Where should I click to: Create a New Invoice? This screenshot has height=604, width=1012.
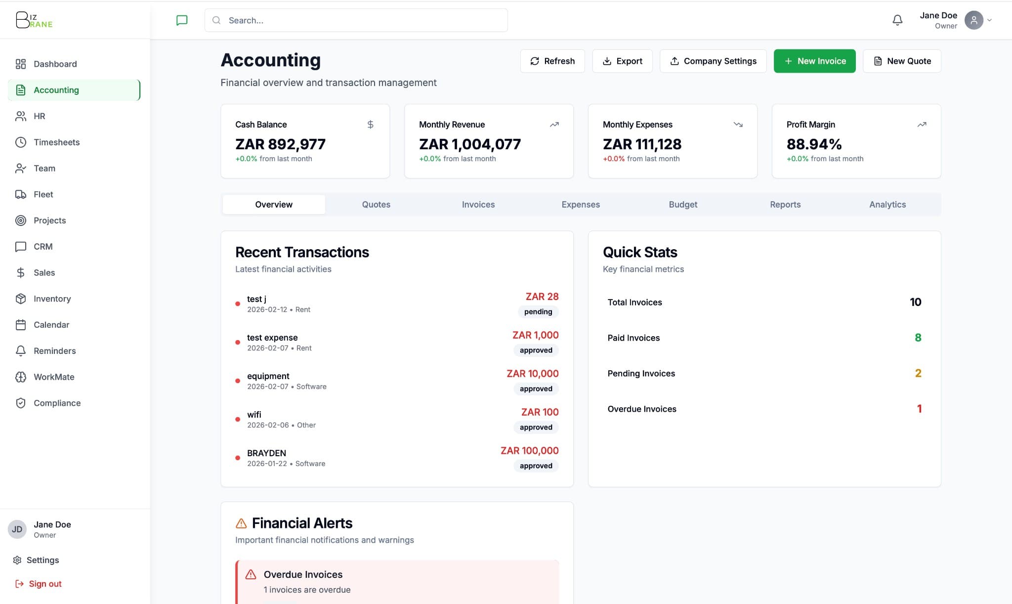[814, 61]
